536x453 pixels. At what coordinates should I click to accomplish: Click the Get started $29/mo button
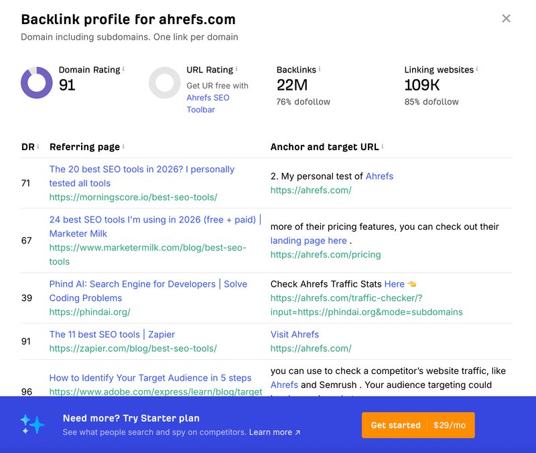point(418,425)
